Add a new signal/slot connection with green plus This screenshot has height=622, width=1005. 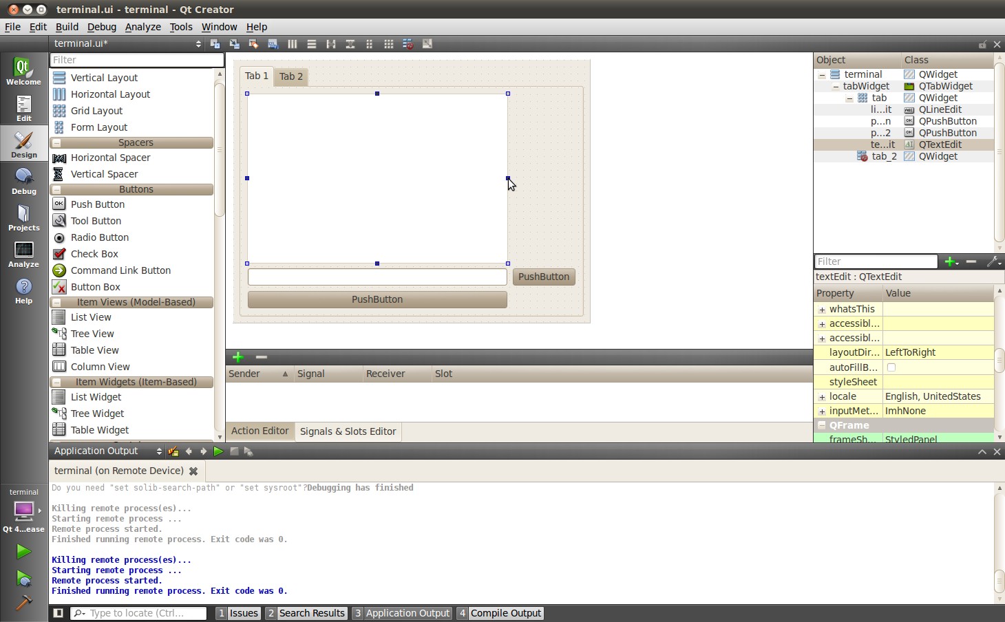click(238, 356)
